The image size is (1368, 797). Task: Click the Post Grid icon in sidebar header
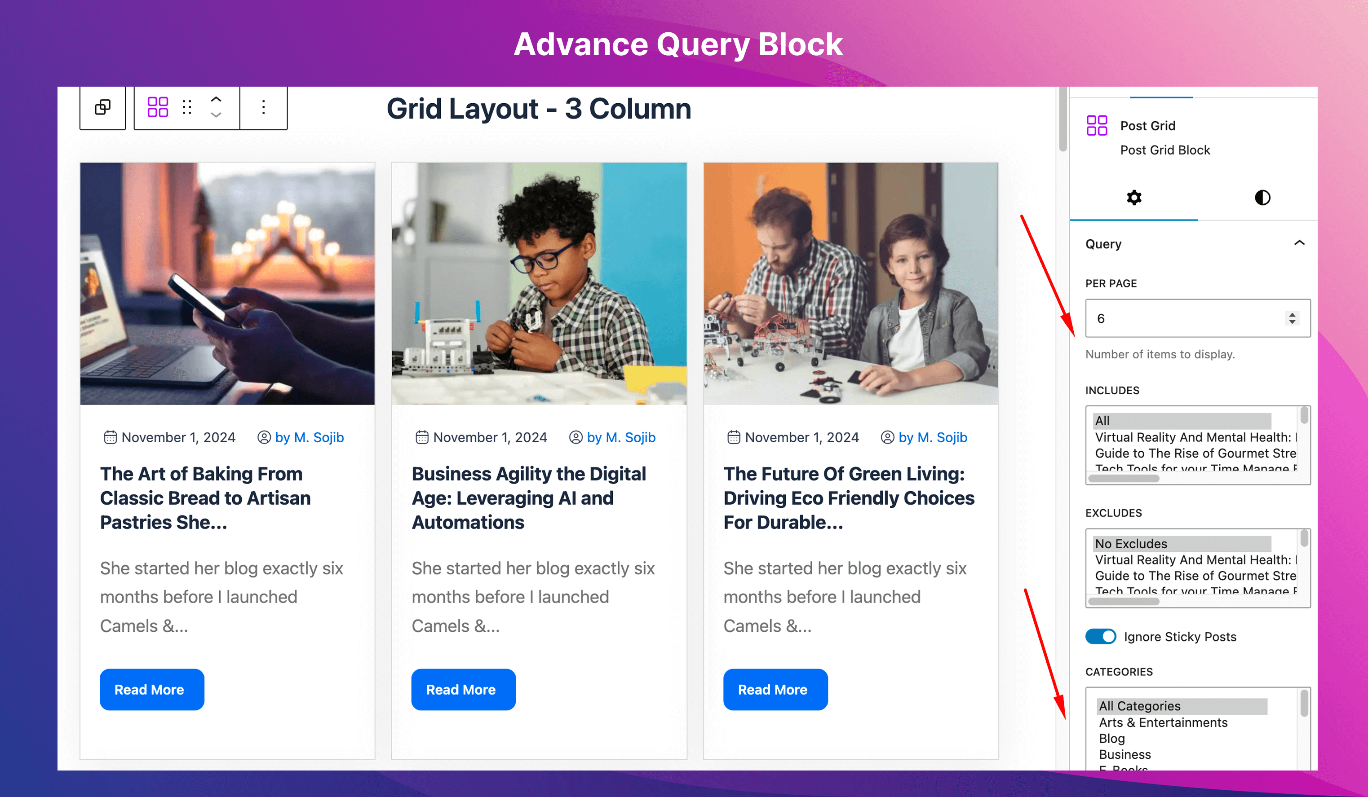click(1097, 125)
